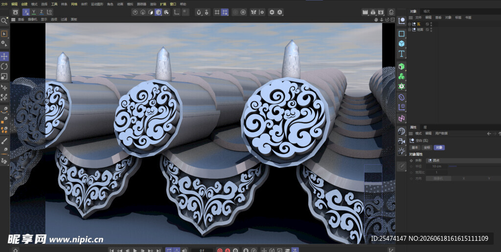Go back with attribute left arrow
Screen dimensions: 501x252
point(489,133)
